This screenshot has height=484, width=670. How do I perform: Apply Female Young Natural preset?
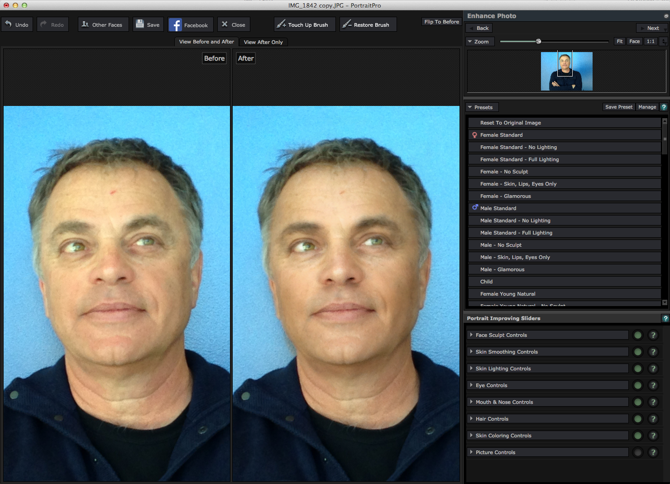coord(565,294)
